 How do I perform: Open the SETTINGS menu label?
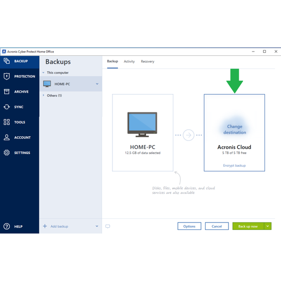click(22, 153)
